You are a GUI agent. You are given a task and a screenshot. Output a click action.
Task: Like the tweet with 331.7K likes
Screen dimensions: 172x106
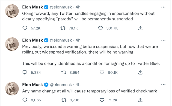[x=100, y=28]
